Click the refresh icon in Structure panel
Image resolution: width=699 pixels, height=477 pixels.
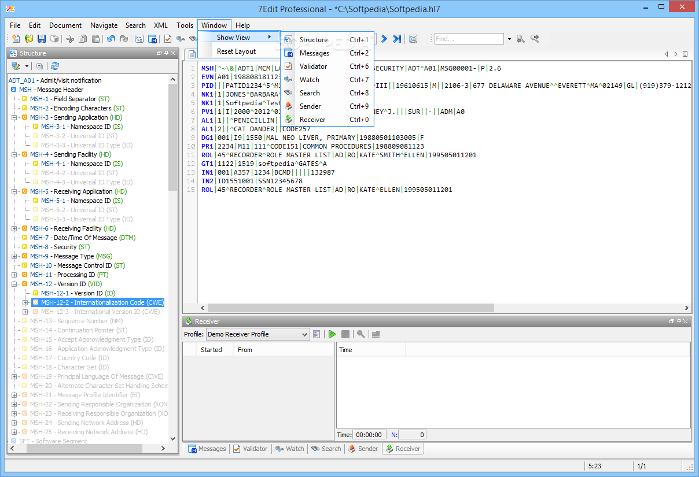[x=55, y=66]
